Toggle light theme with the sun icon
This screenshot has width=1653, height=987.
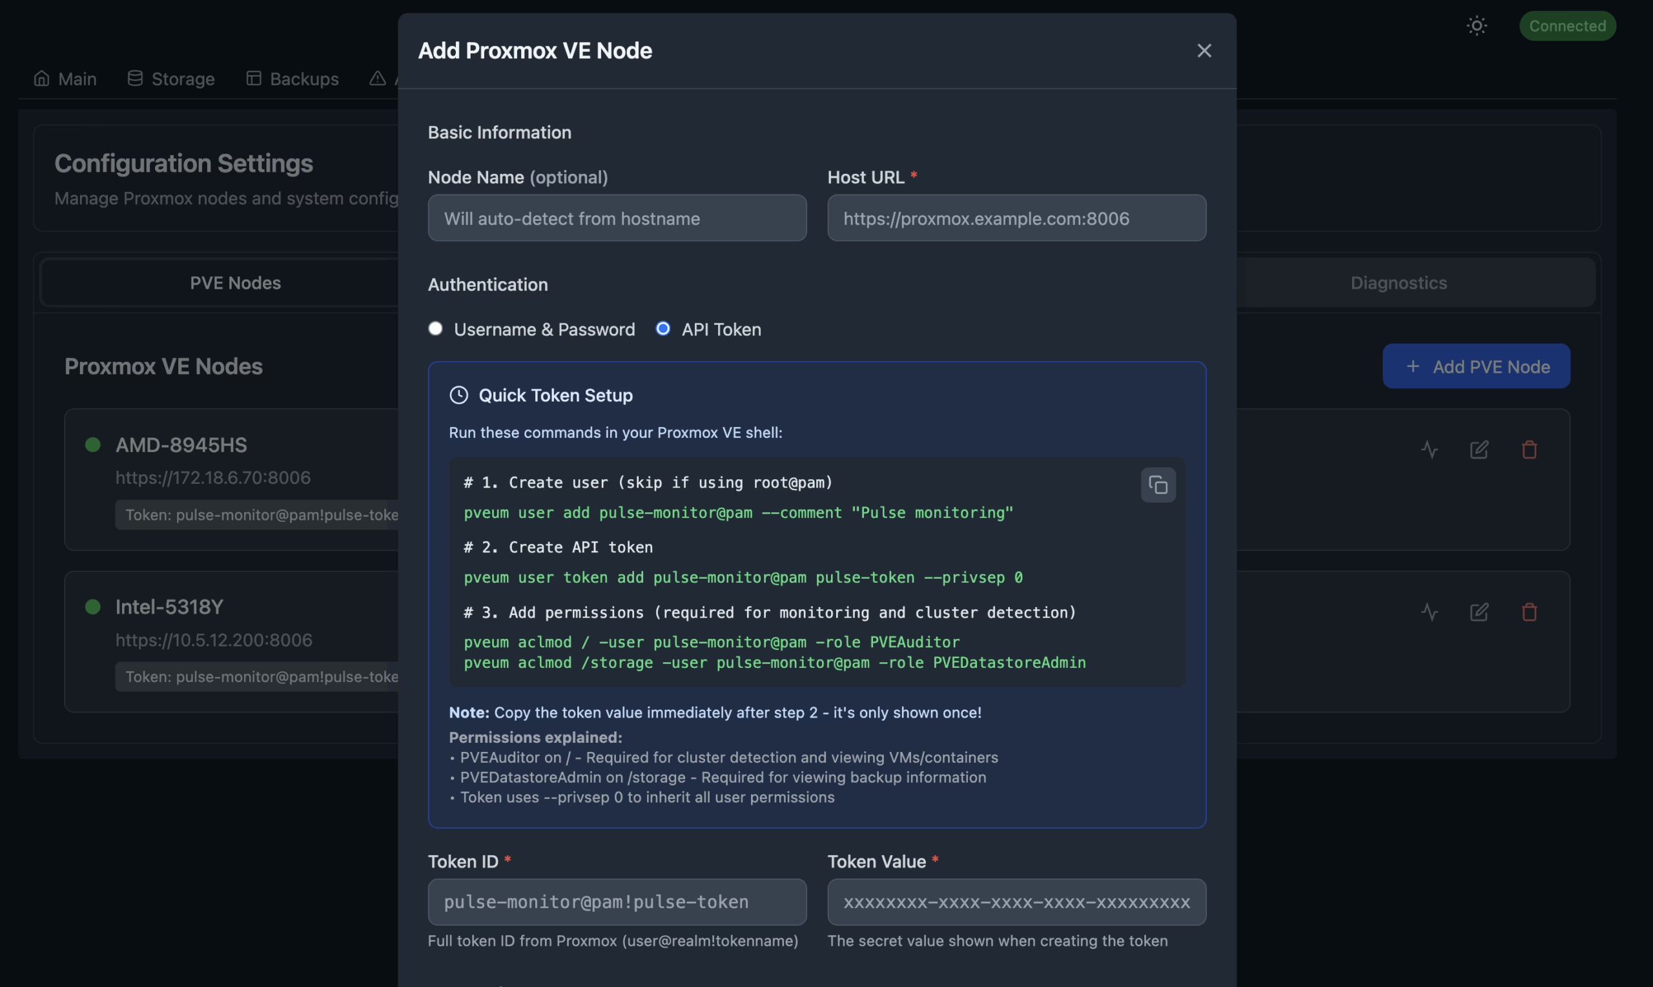(1476, 26)
